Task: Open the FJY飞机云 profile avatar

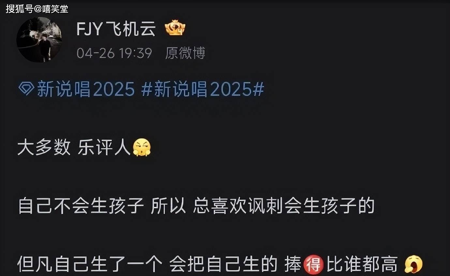Action: [39, 39]
